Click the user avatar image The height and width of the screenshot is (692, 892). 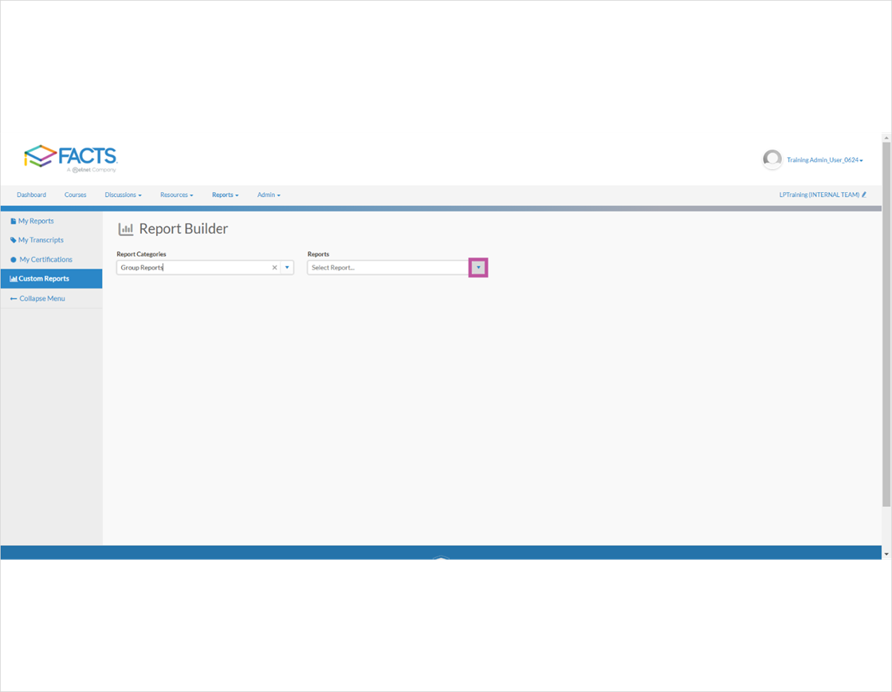tap(772, 159)
